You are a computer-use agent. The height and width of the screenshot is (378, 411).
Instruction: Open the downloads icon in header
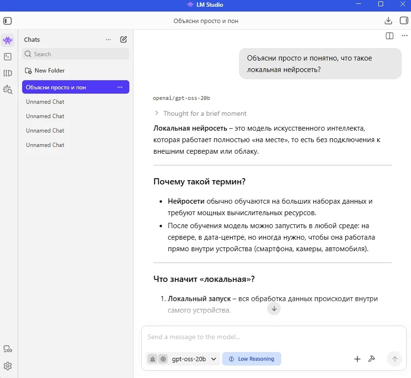388,21
